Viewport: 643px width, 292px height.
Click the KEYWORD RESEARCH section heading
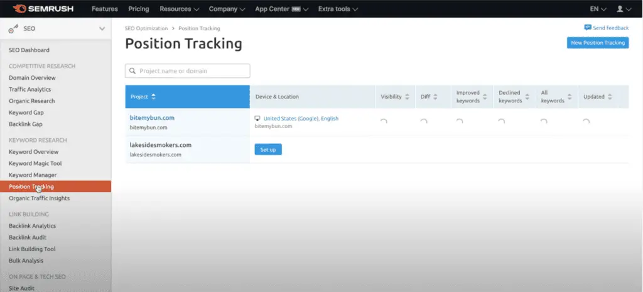pyautogui.click(x=38, y=140)
